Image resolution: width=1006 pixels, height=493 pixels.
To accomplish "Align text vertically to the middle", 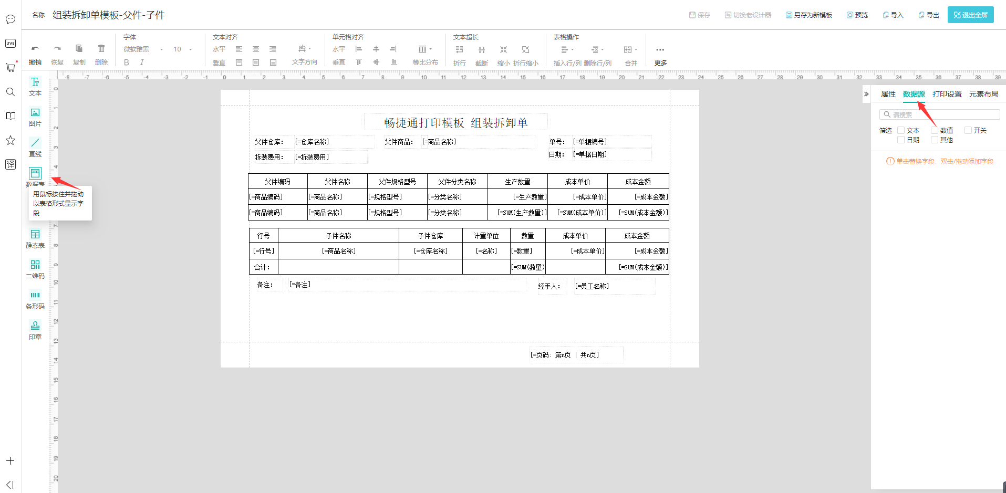I will click(x=256, y=62).
